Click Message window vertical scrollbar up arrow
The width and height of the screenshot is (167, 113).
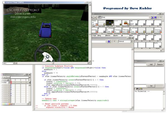click(x=164, y=91)
